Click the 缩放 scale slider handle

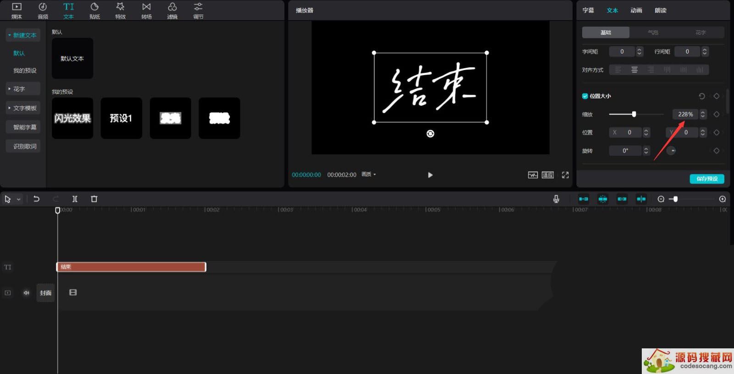[x=634, y=114]
